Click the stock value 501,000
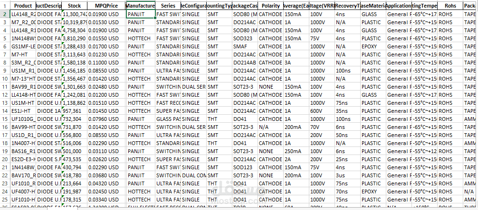This screenshot has height=210, width=478. pos(75,151)
